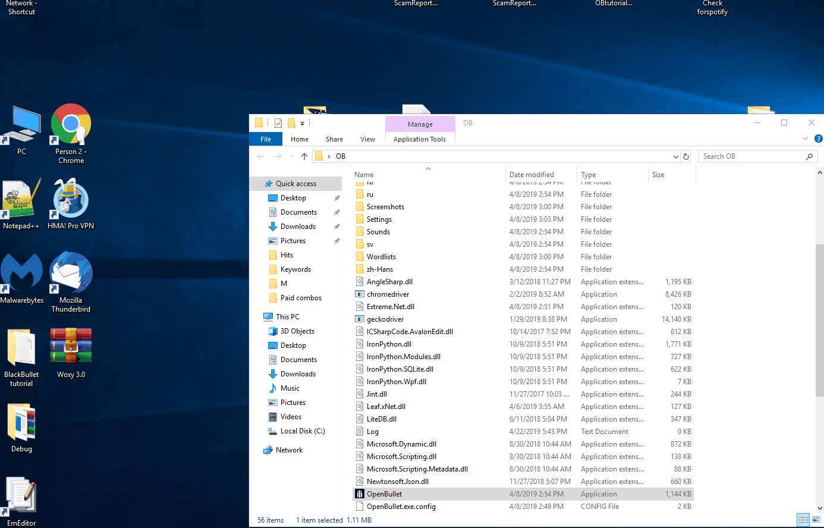Image resolution: width=824 pixels, height=528 pixels.
Task: Select the chromedriver application icon
Action: pos(359,294)
